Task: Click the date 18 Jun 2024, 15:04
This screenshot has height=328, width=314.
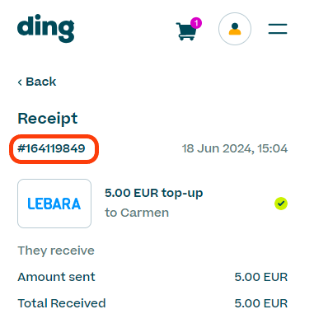Action: (235, 148)
